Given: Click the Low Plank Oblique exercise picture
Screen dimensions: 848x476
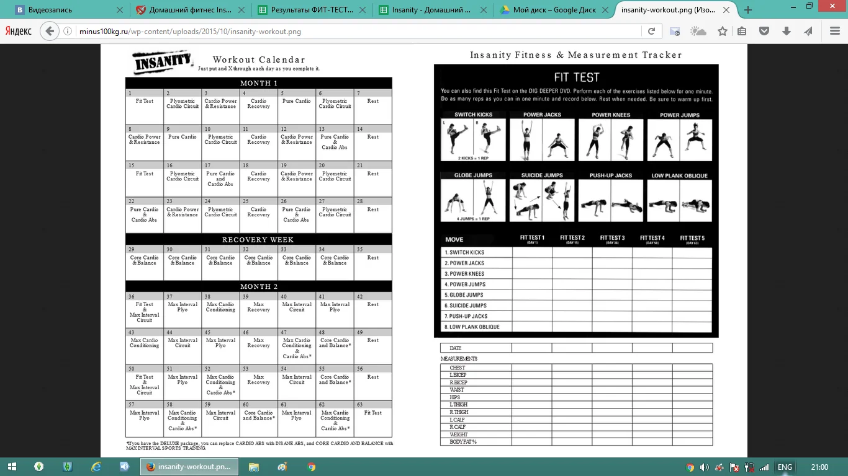Looking at the screenshot, I should 679,200.
